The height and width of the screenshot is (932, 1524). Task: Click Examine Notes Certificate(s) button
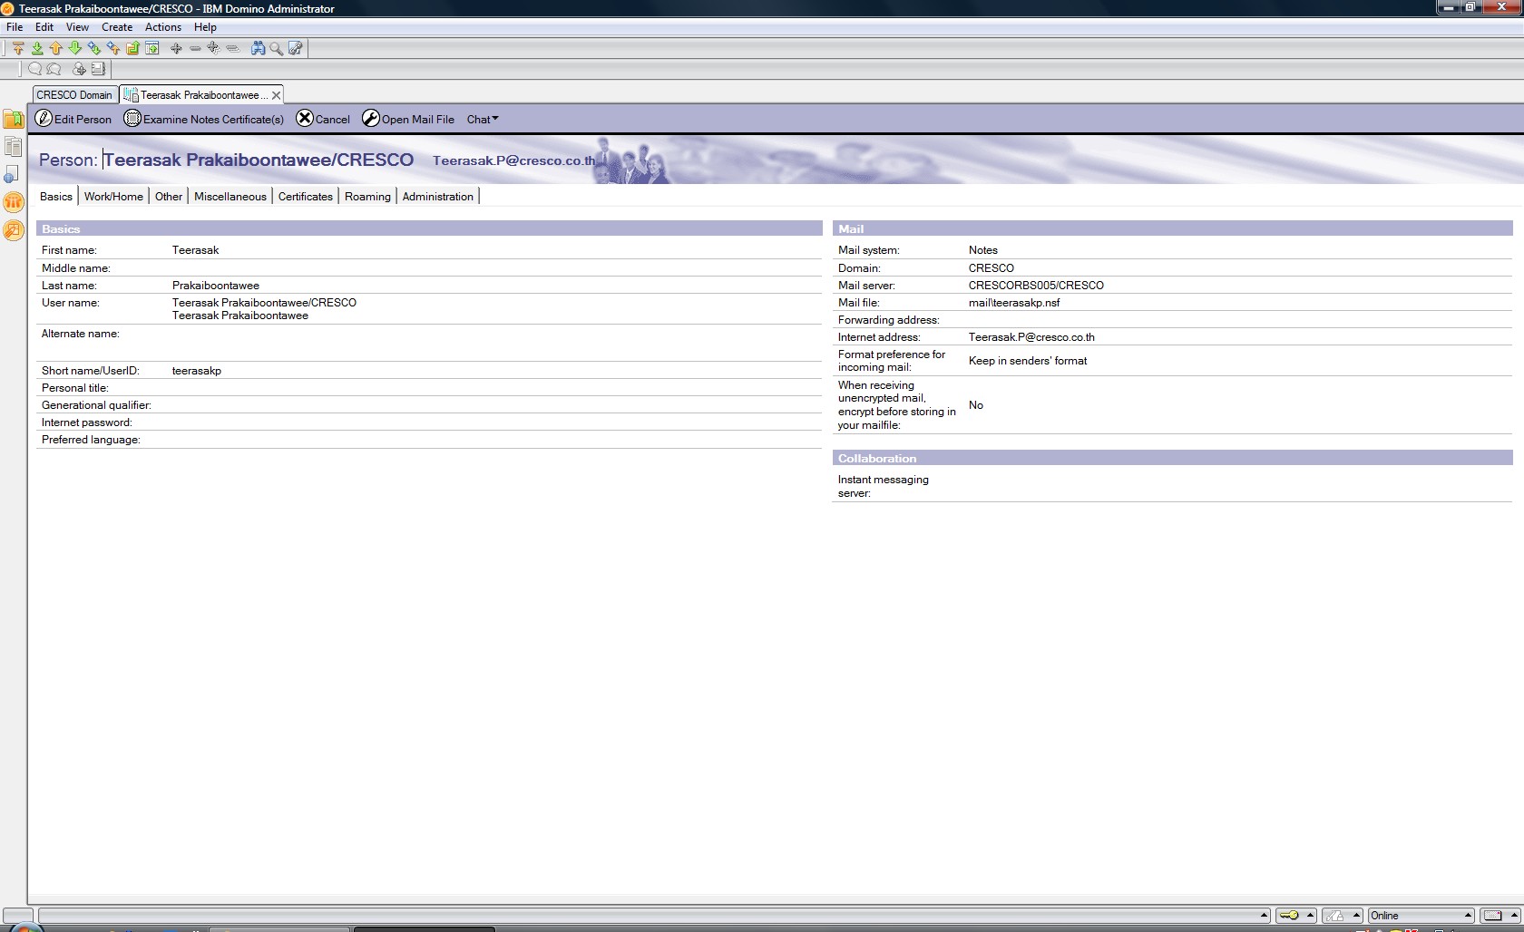click(x=204, y=119)
